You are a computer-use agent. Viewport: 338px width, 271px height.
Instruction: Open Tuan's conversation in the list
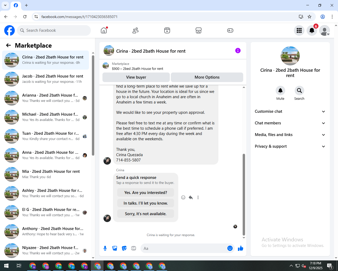coord(45,136)
